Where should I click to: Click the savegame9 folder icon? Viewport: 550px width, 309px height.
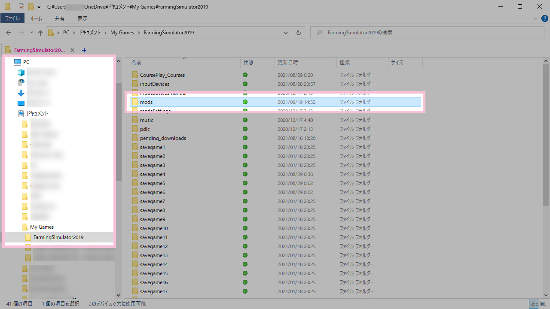(135, 219)
